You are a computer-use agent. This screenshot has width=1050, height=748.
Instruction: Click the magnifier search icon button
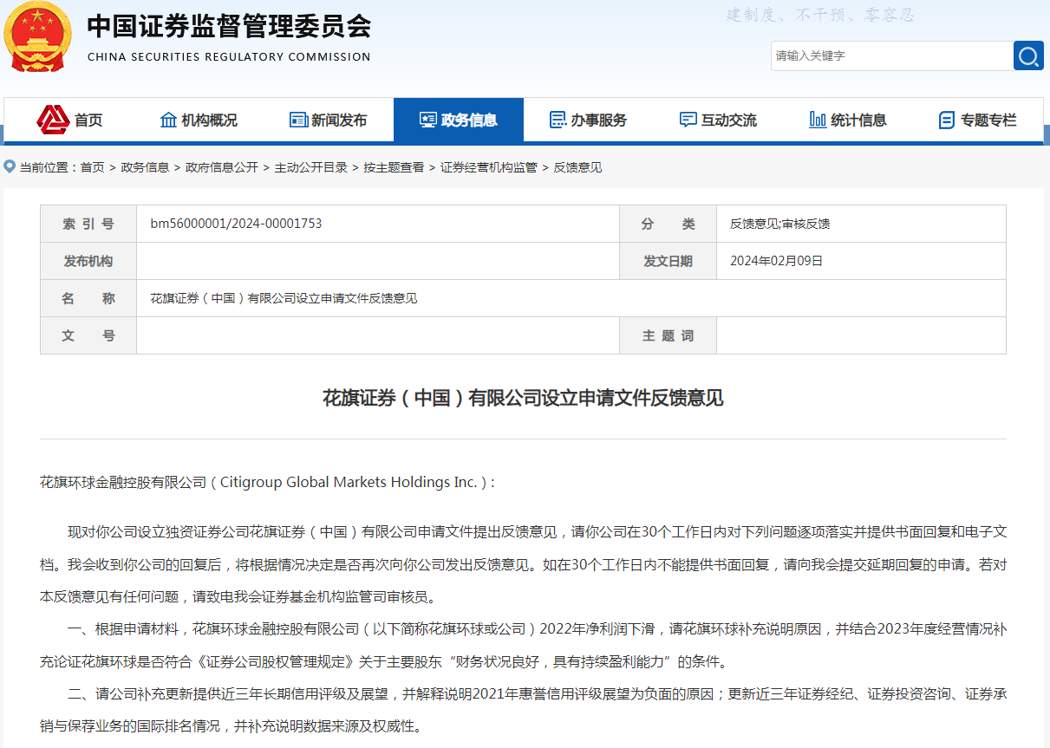pos(1028,55)
